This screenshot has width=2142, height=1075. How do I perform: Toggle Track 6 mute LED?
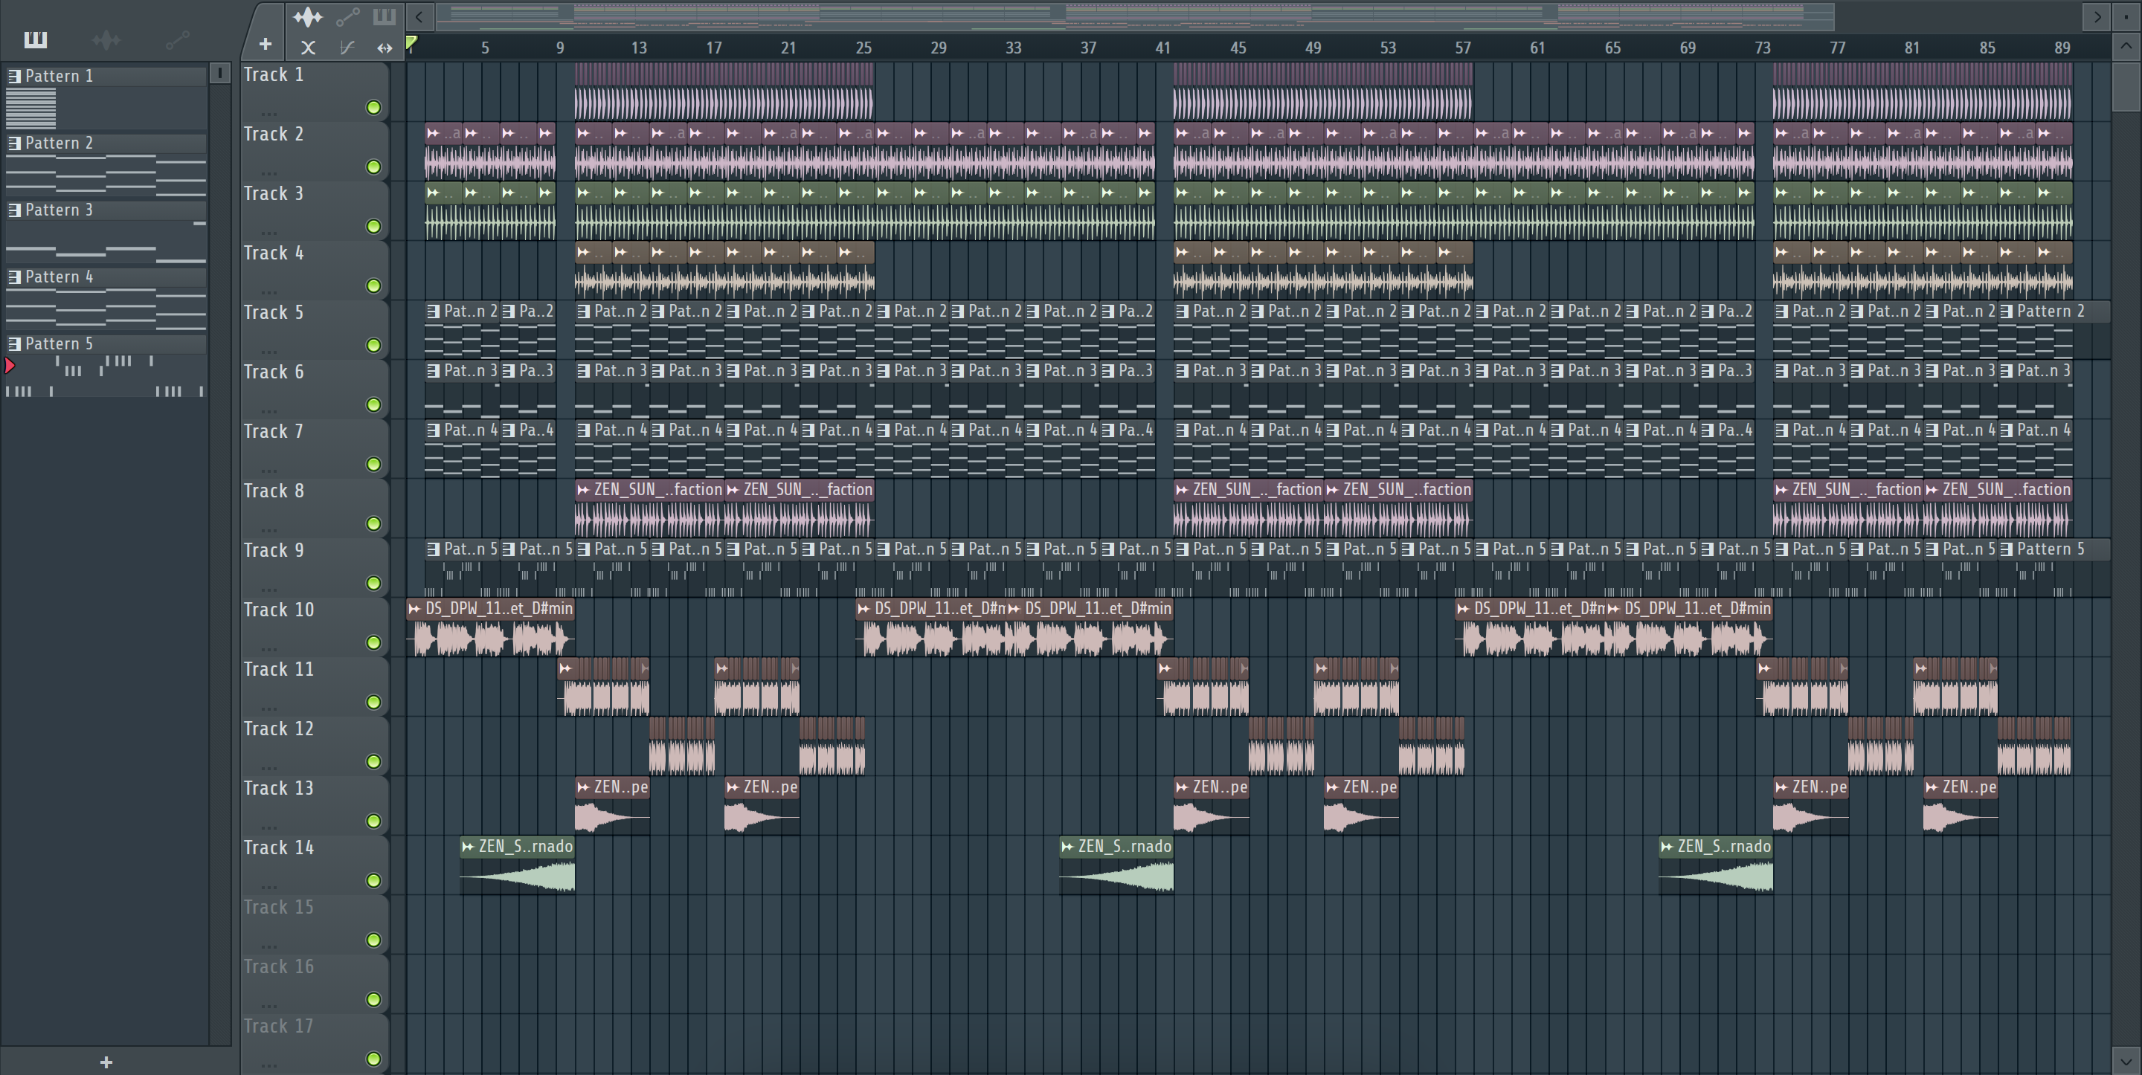[x=373, y=405]
